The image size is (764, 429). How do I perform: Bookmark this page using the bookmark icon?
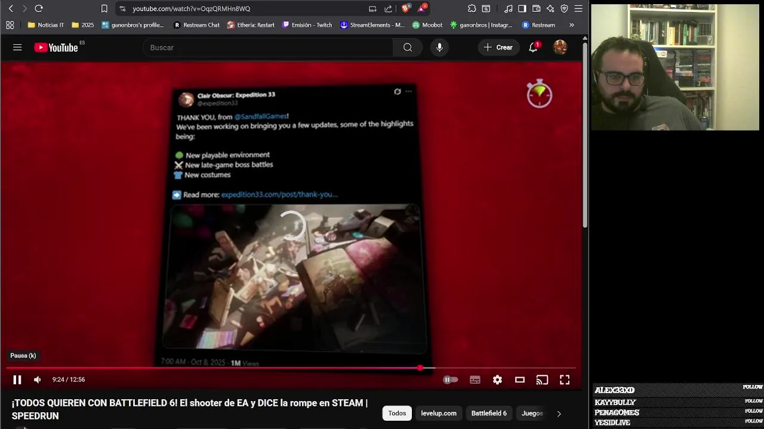(104, 8)
